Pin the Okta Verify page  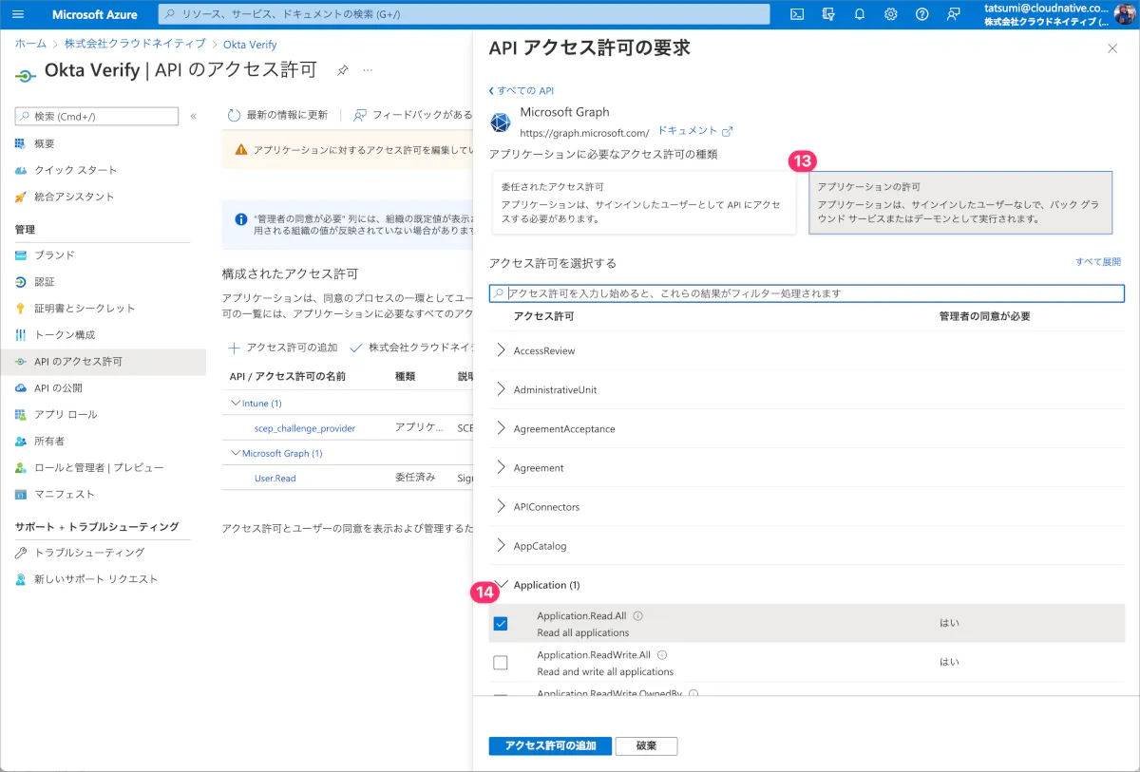point(342,70)
